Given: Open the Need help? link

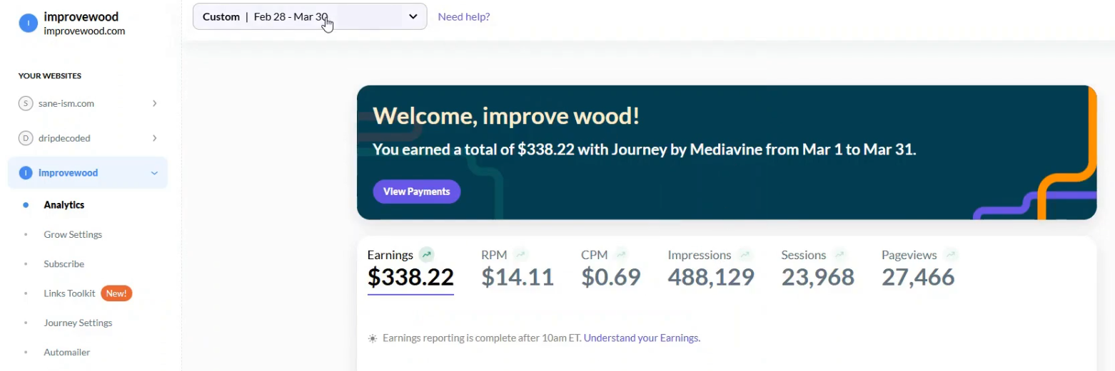Looking at the screenshot, I should tap(464, 16).
